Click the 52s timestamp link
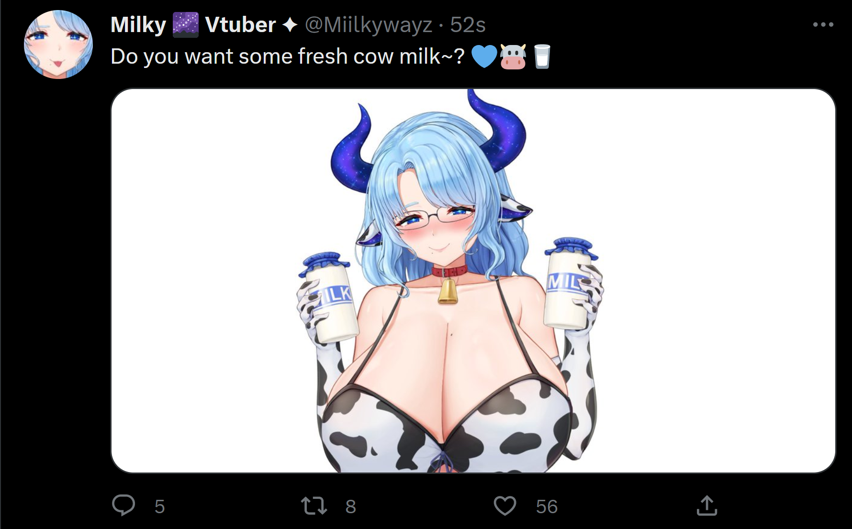 pyautogui.click(x=468, y=25)
